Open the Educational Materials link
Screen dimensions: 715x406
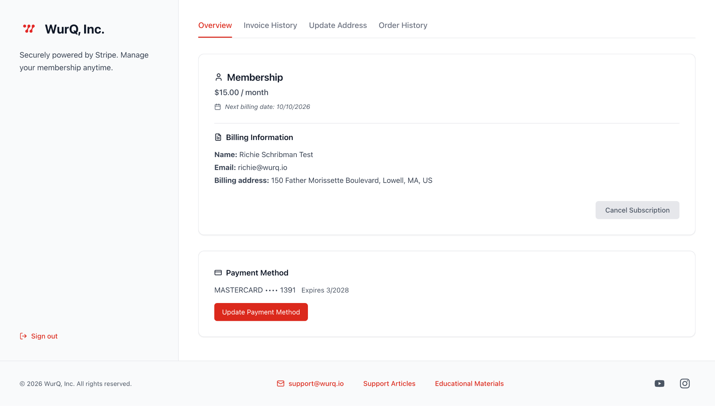tap(469, 384)
